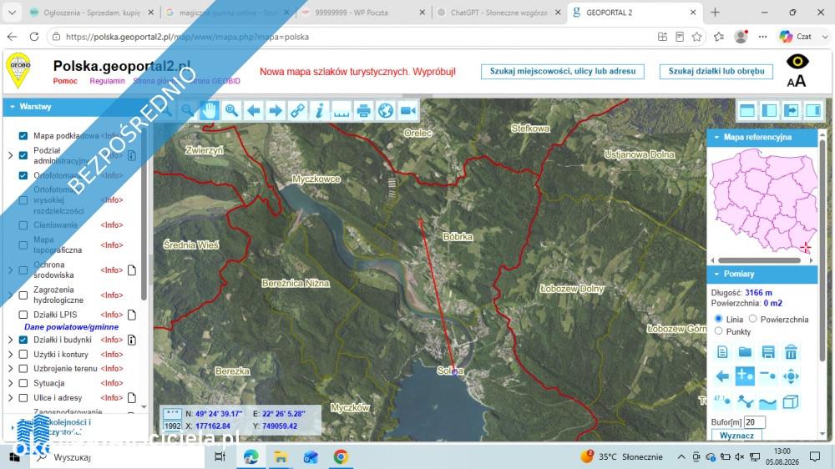Enable Użytki i kontury layer
This screenshot has height=469, width=835.
coord(23,354)
